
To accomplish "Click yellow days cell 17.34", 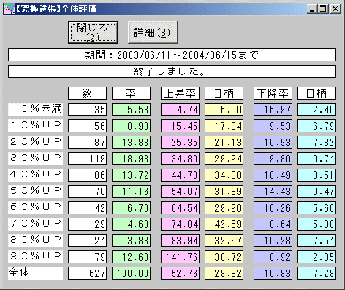I will click(224, 126).
